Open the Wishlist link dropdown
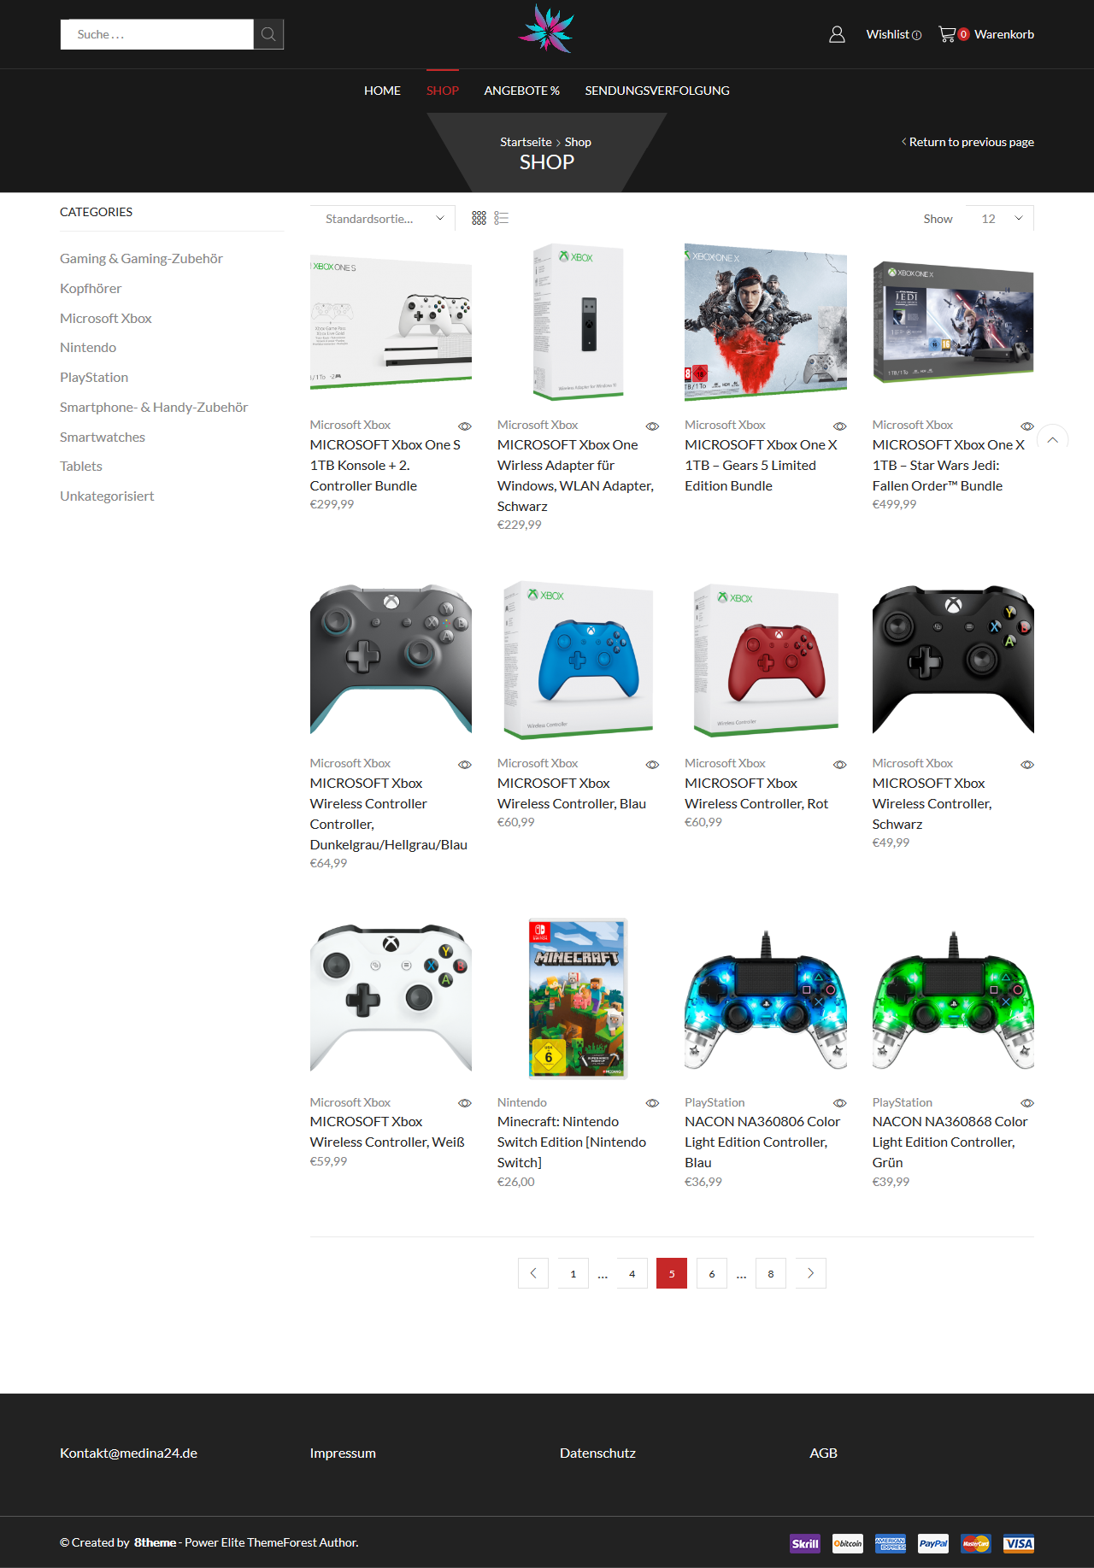This screenshot has height=1568, width=1094. [x=893, y=34]
